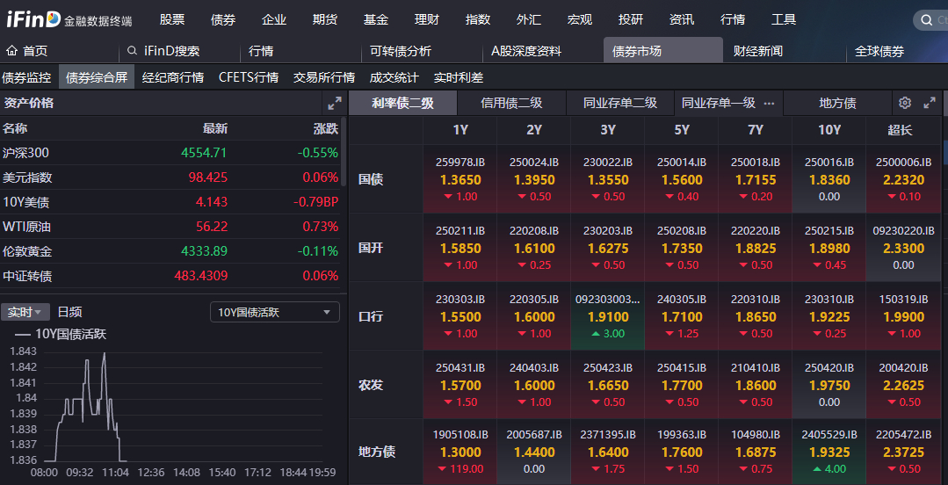The image size is (948, 485).
Task: Switch to 同业存单二级 matrix tab
Action: pos(620,103)
